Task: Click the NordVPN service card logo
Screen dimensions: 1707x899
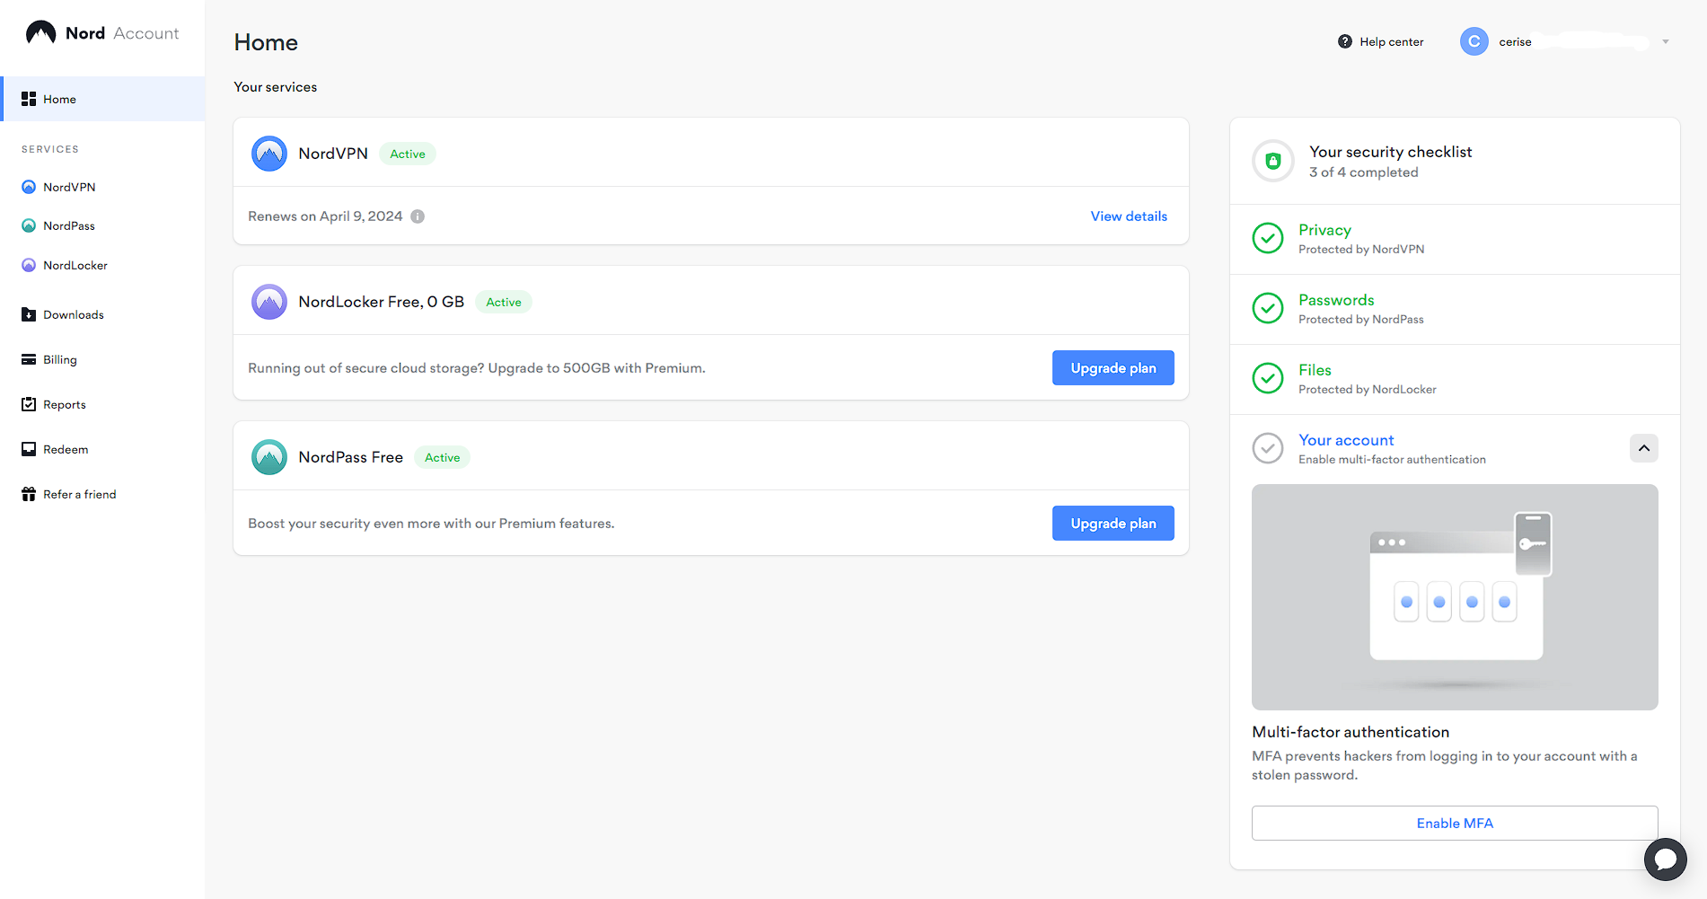Action: 269,154
